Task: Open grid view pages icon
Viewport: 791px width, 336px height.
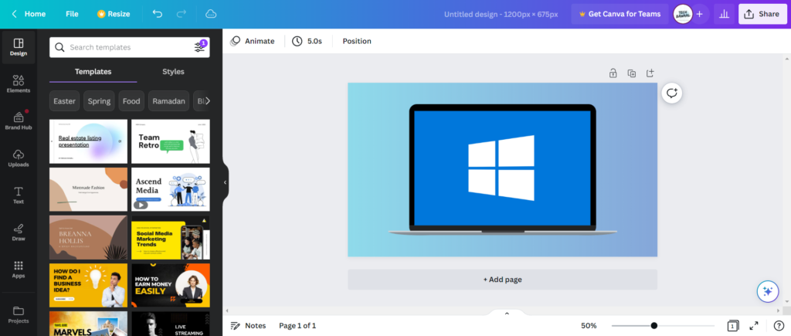Action: [733, 326]
